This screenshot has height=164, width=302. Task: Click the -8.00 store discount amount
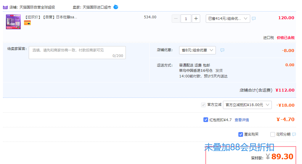click(x=288, y=51)
